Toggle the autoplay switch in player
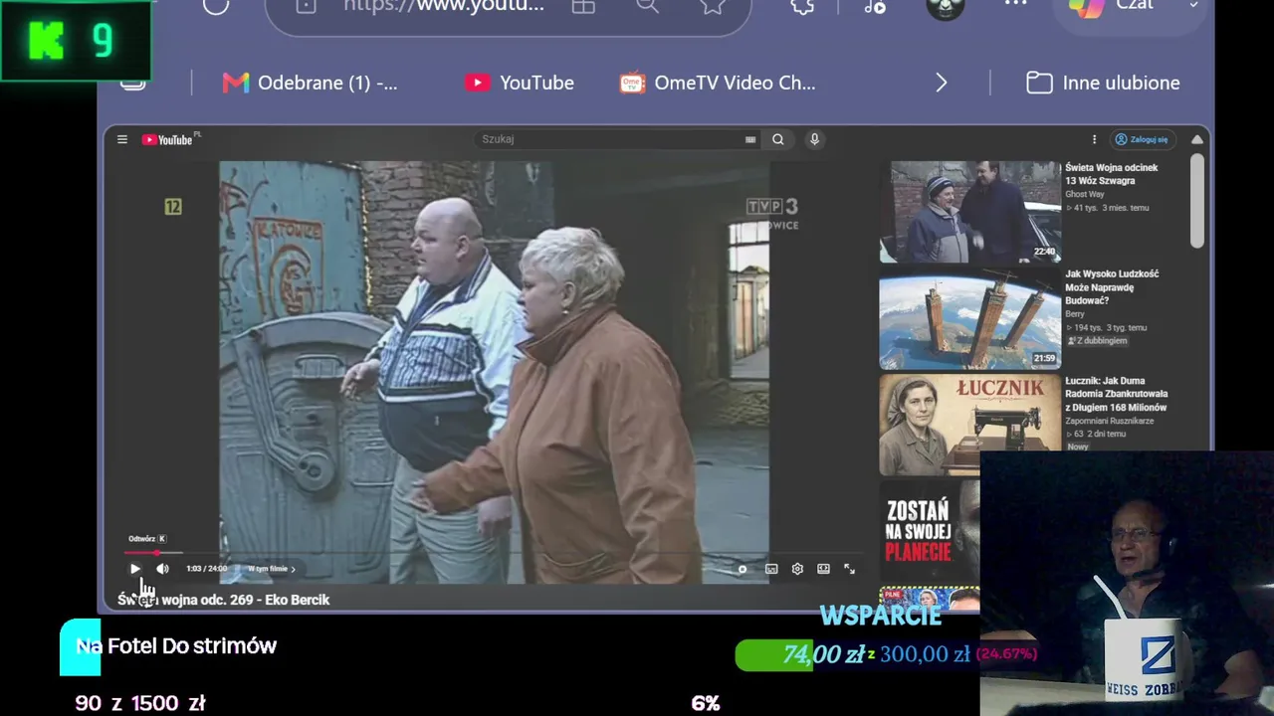Viewport: 1274px width, 716px height. [x=743, y=569]
